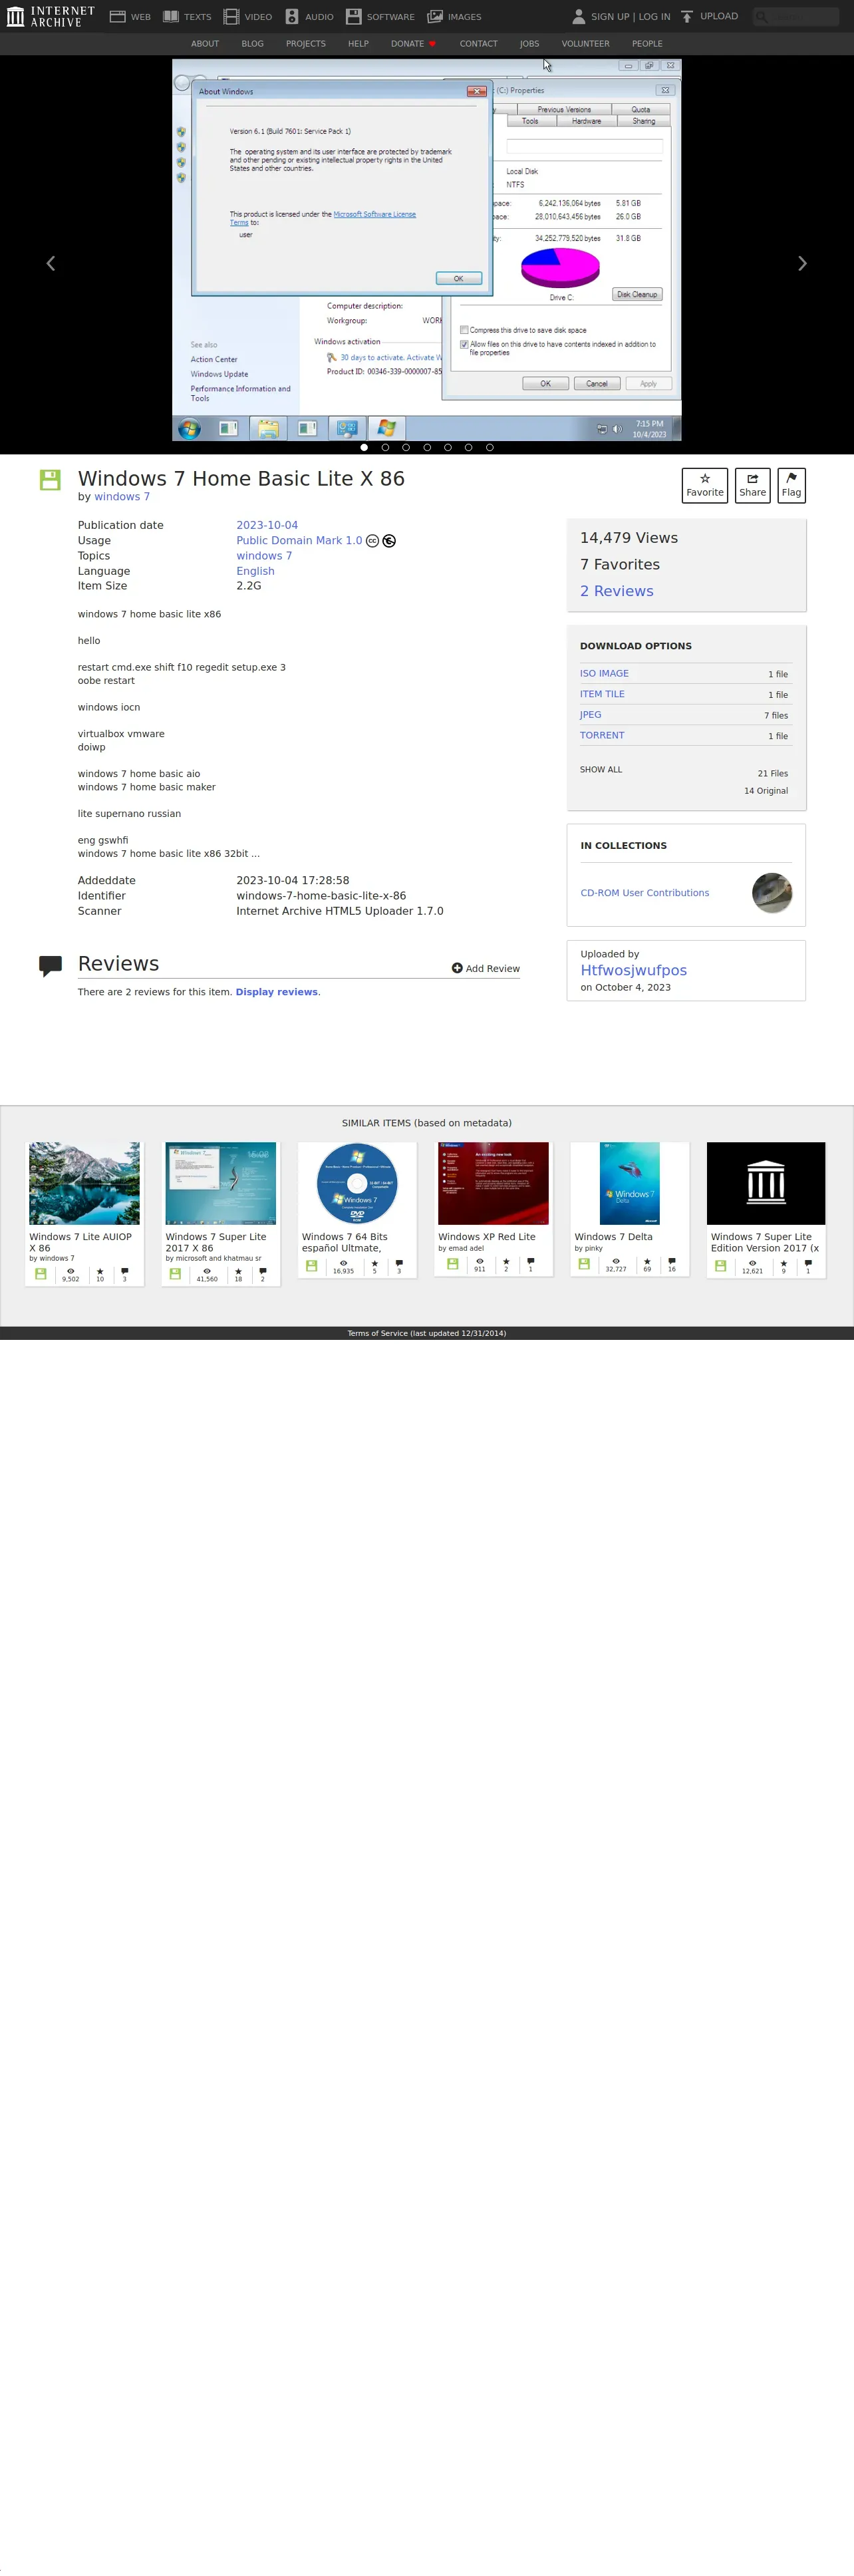
Task: Open the Video section icon
Action: click(x=231, y=17)
